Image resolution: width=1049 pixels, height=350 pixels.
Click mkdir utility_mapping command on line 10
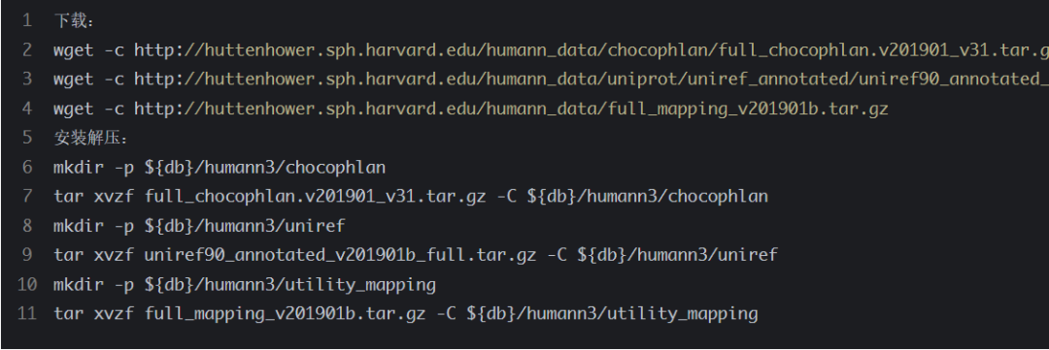(245, 284)
